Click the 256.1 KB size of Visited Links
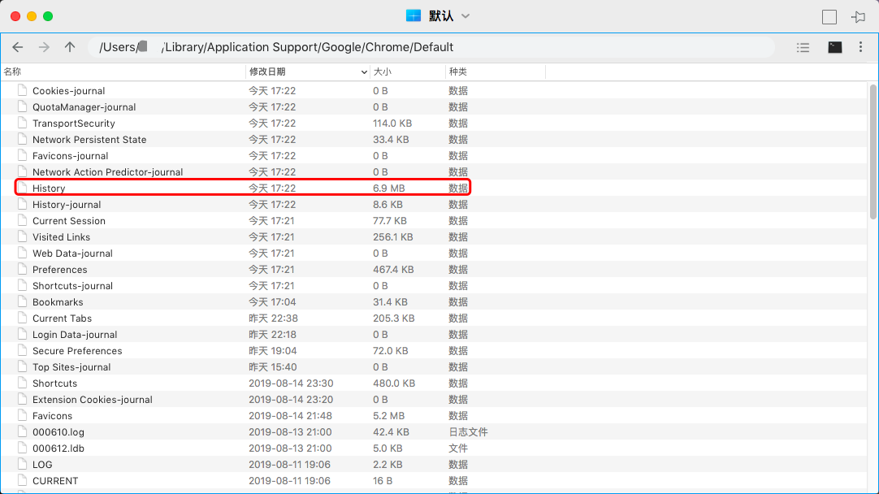 pos(392,237)
